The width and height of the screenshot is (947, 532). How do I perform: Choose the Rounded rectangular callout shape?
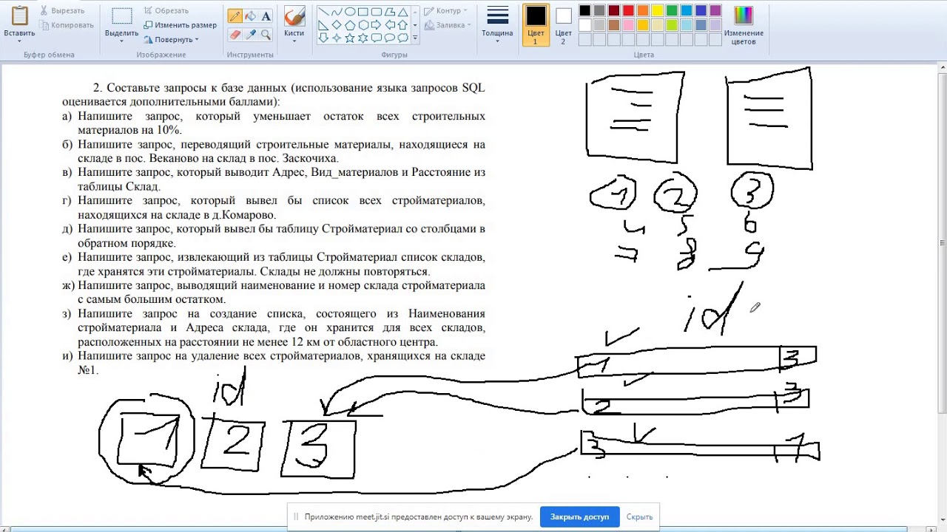(377, 38)
